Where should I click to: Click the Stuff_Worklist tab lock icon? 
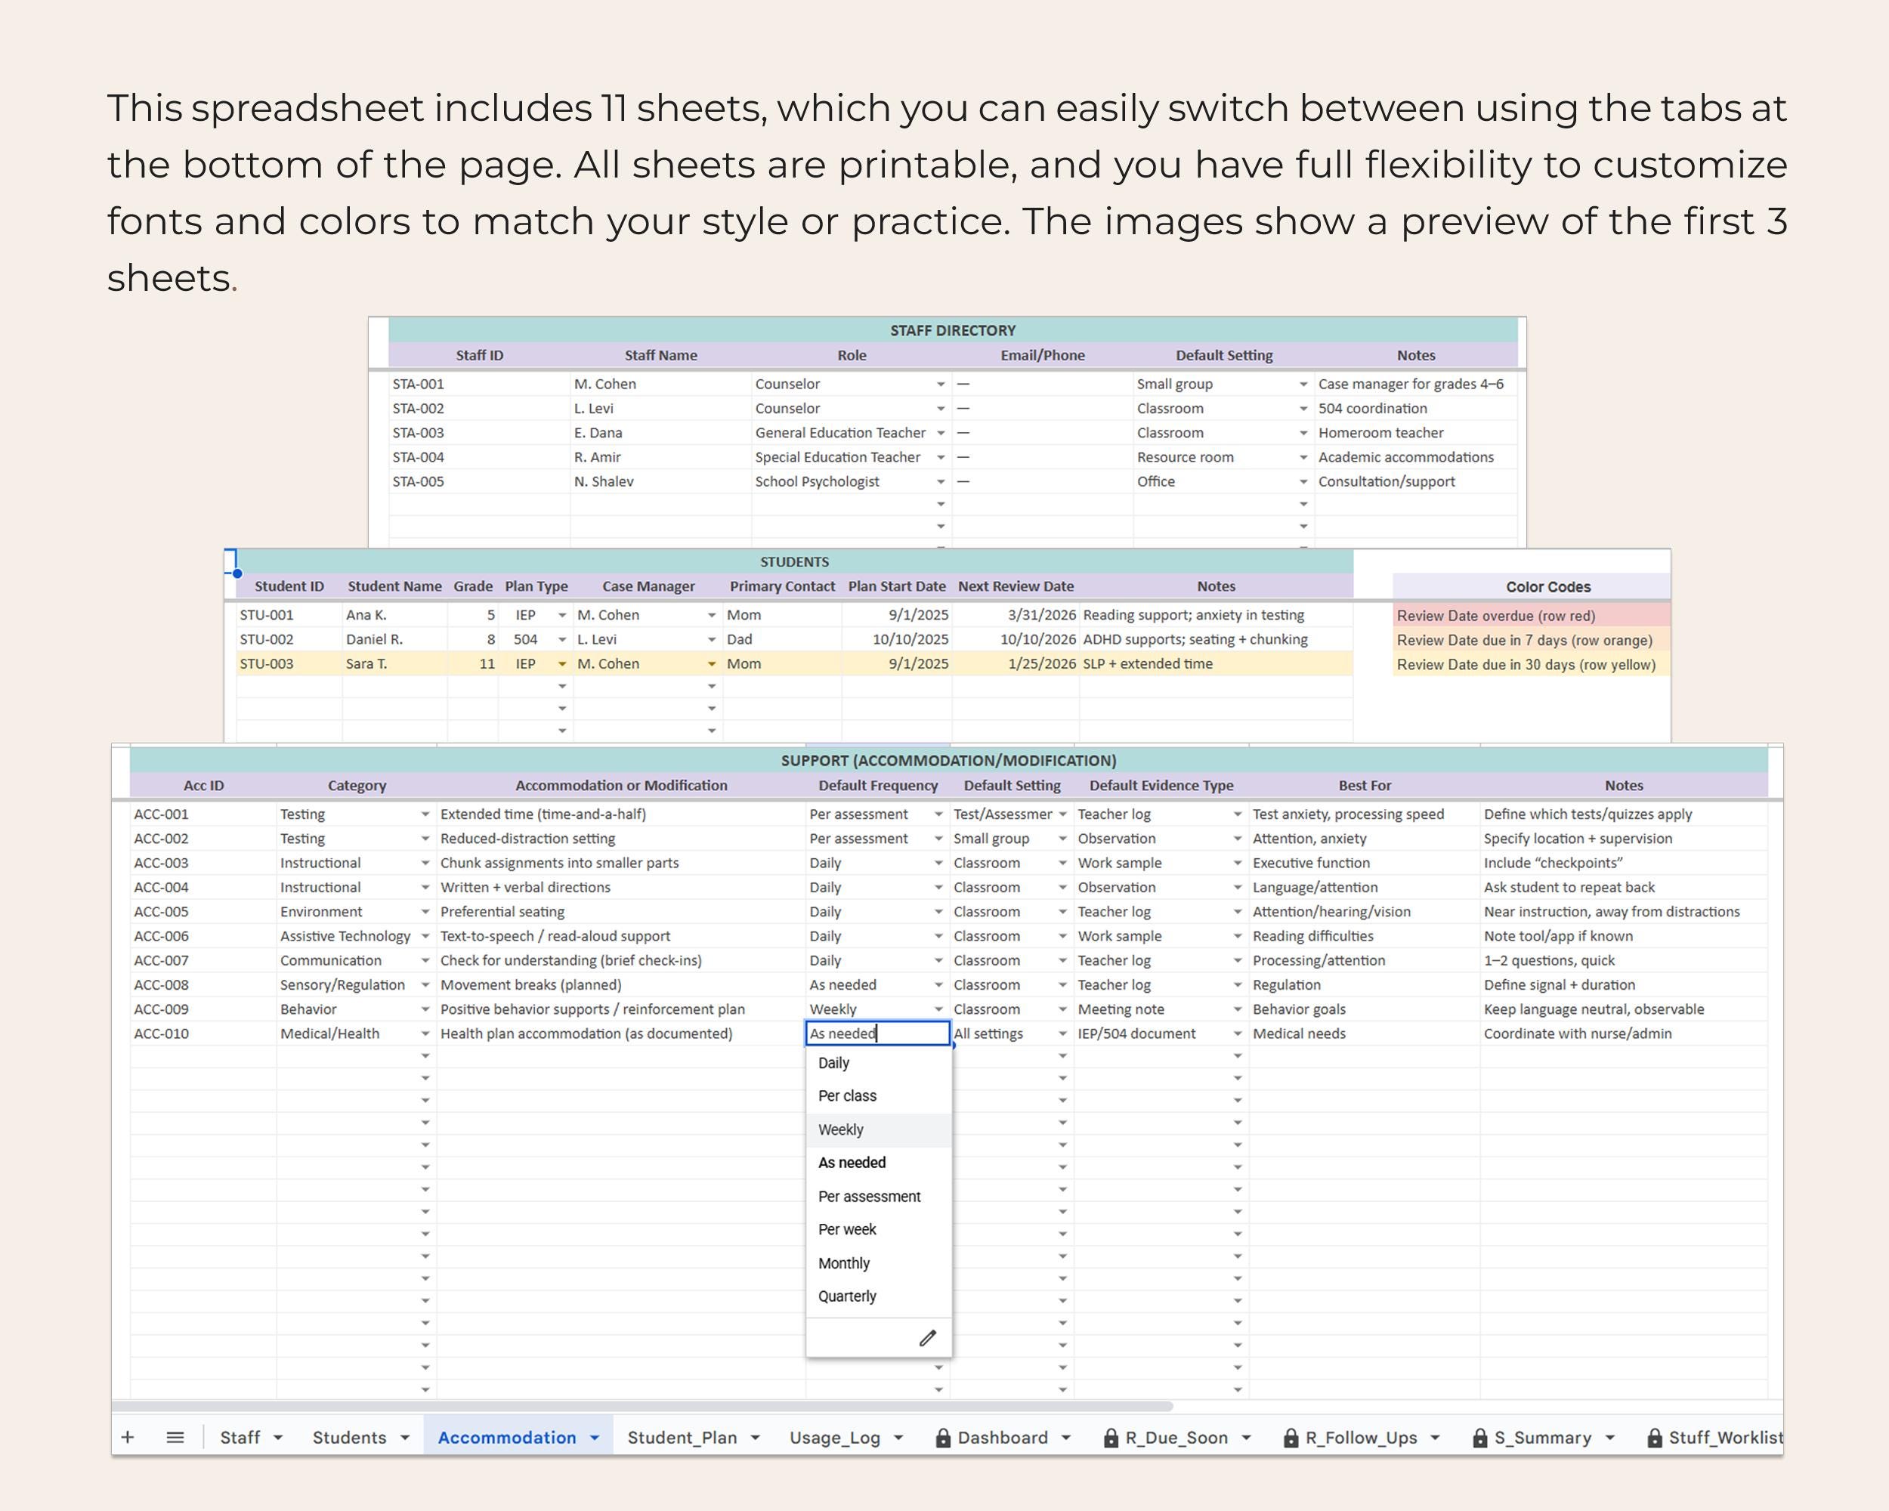(1654, 1438)
